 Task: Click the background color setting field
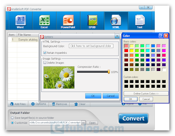(91, 46)
